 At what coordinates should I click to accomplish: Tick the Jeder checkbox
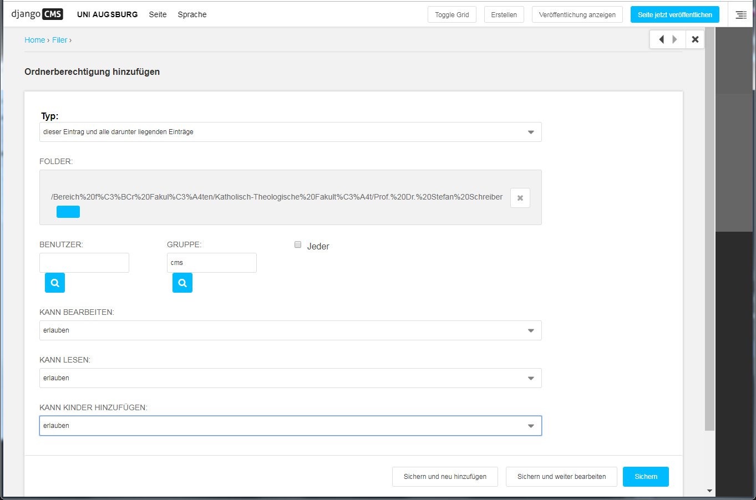pyautogui.click(x=298, y=244)
